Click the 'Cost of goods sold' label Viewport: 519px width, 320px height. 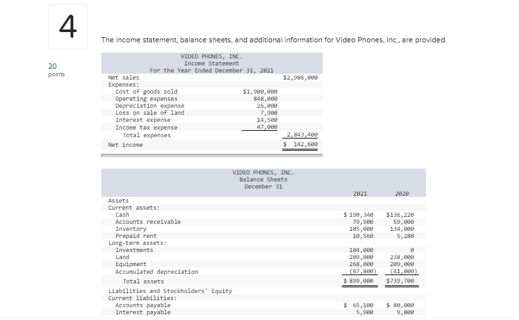(x=146, y=92)
